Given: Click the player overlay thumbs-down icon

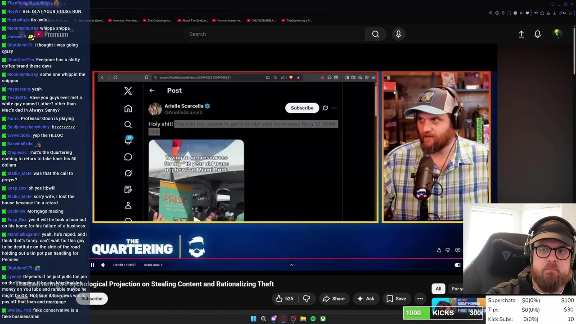Looking at the screenshot, I should (x=448, y=250).
